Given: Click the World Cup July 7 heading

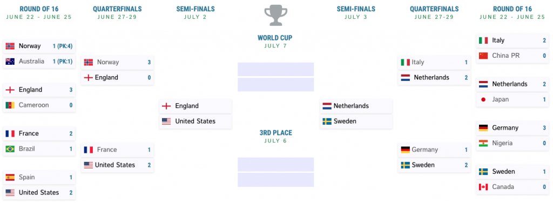Looking at the screenshot, I should [x=275, y=41].
